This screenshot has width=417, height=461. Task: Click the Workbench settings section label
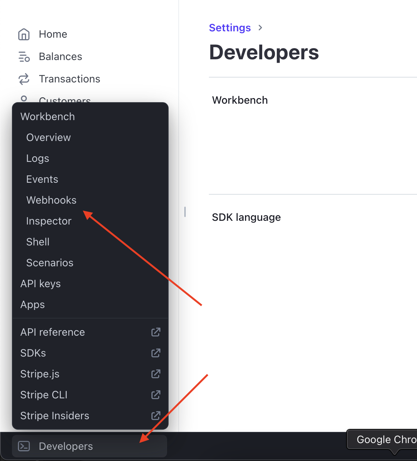tap(240, 100)
